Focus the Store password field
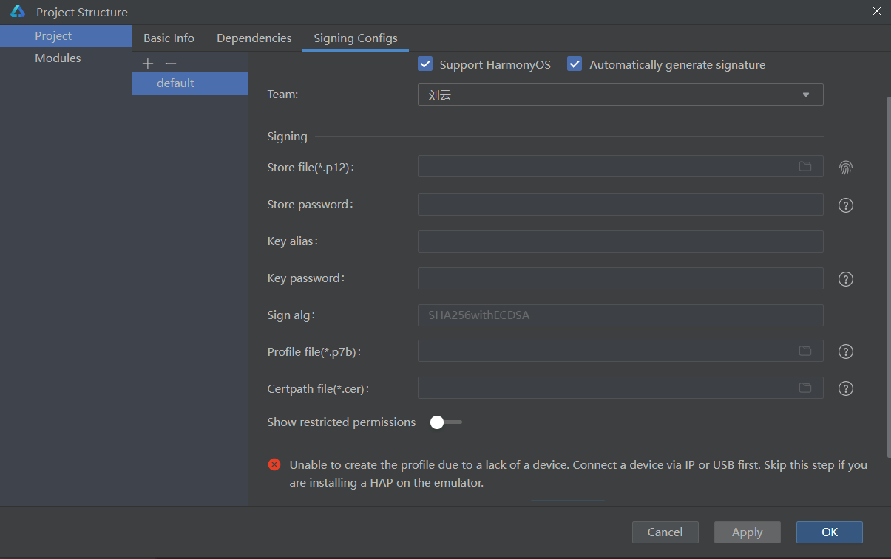This screenshot has width=891, height=559. coord(620,205)
